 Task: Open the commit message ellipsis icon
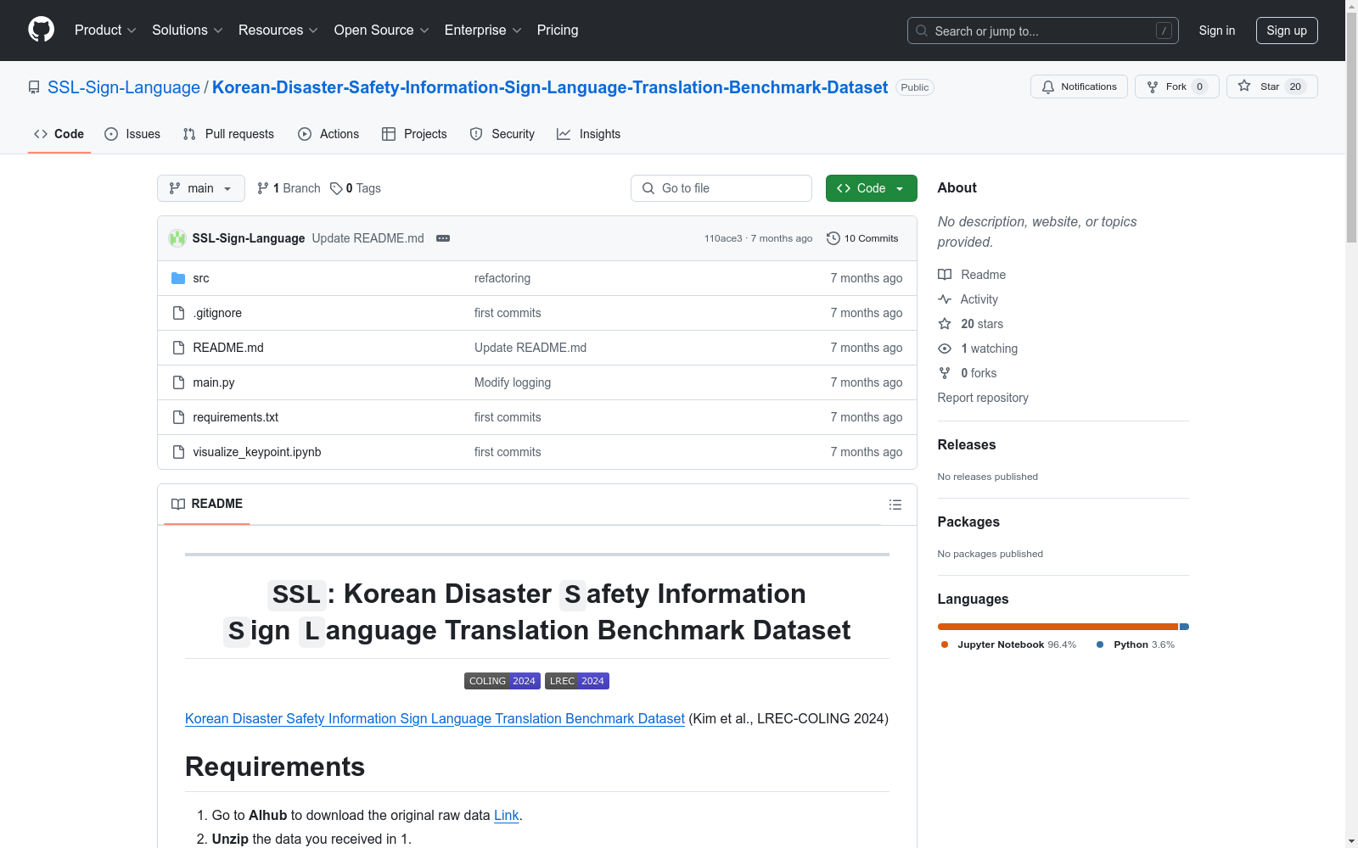(x=443, y=238)
